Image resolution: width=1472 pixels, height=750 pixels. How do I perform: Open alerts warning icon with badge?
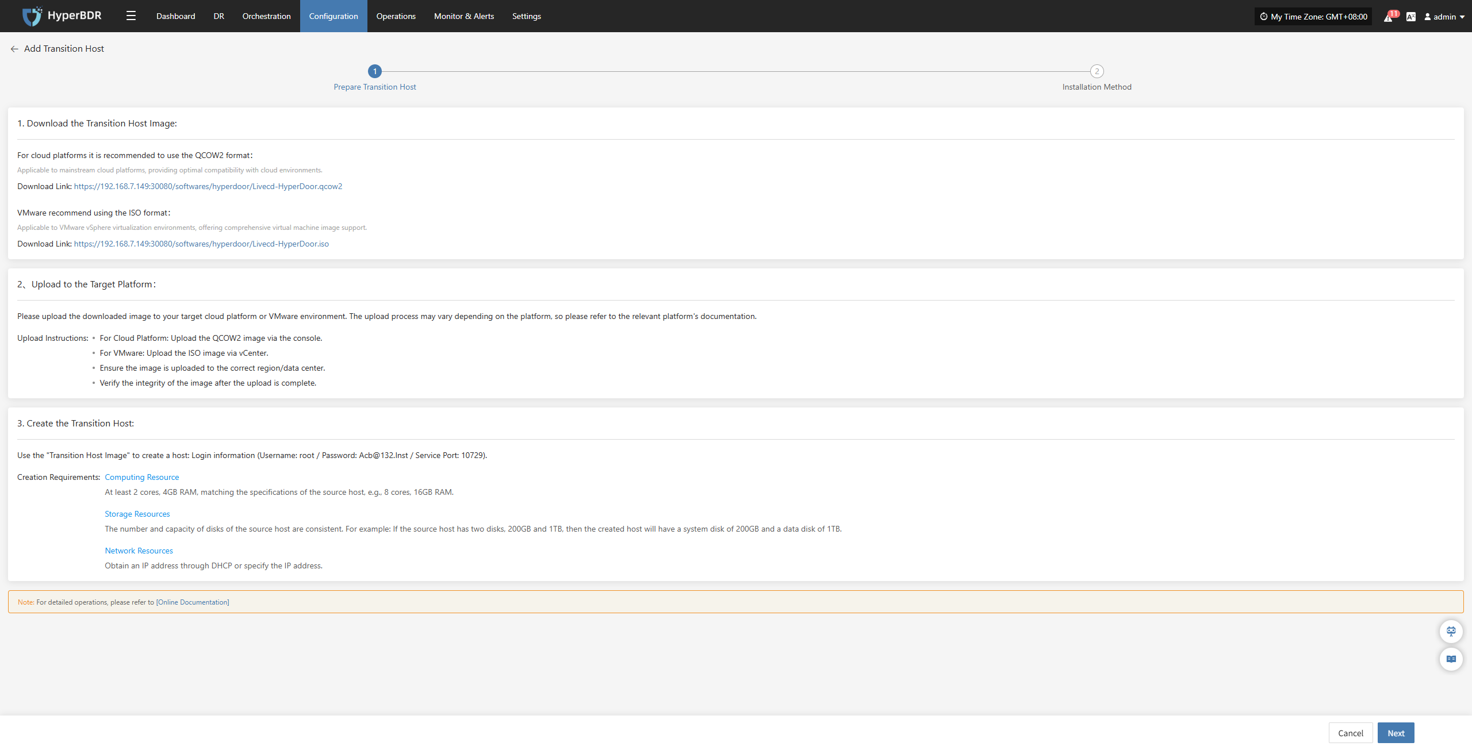1389,17
